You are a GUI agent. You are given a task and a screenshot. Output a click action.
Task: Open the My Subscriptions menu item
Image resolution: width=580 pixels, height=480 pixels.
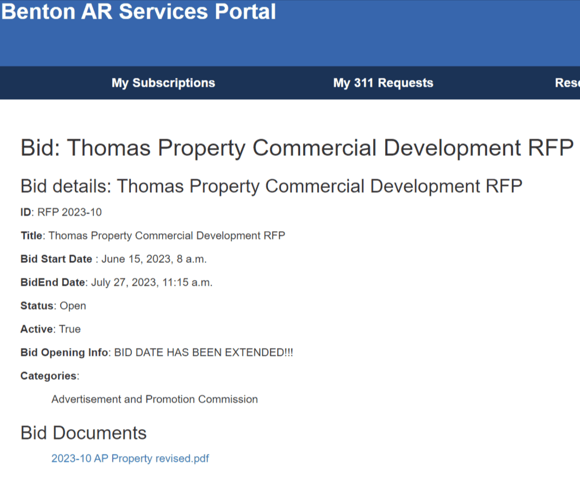[x=163, y=83]
